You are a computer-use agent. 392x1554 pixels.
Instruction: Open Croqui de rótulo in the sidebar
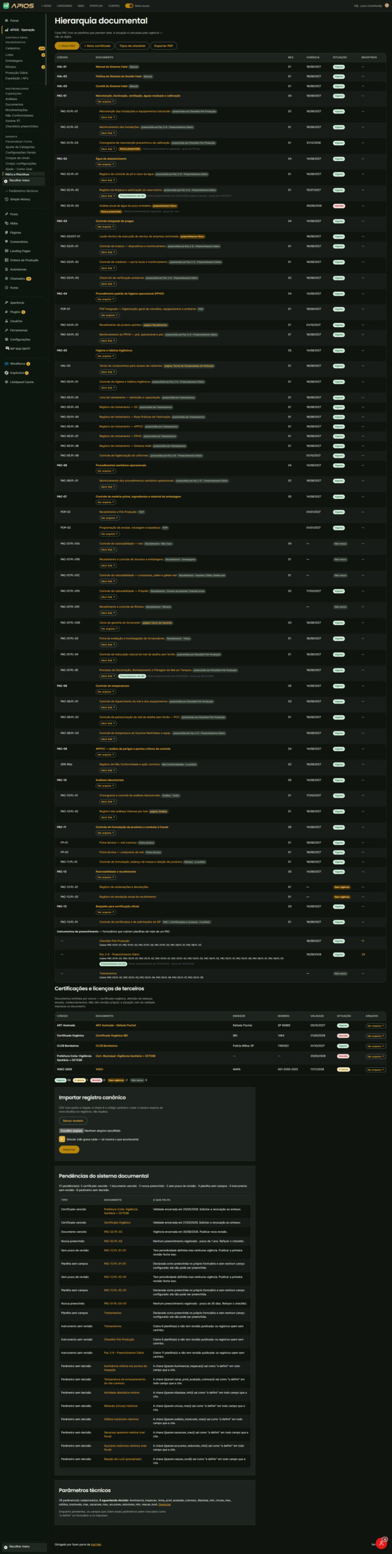[17, 158]
